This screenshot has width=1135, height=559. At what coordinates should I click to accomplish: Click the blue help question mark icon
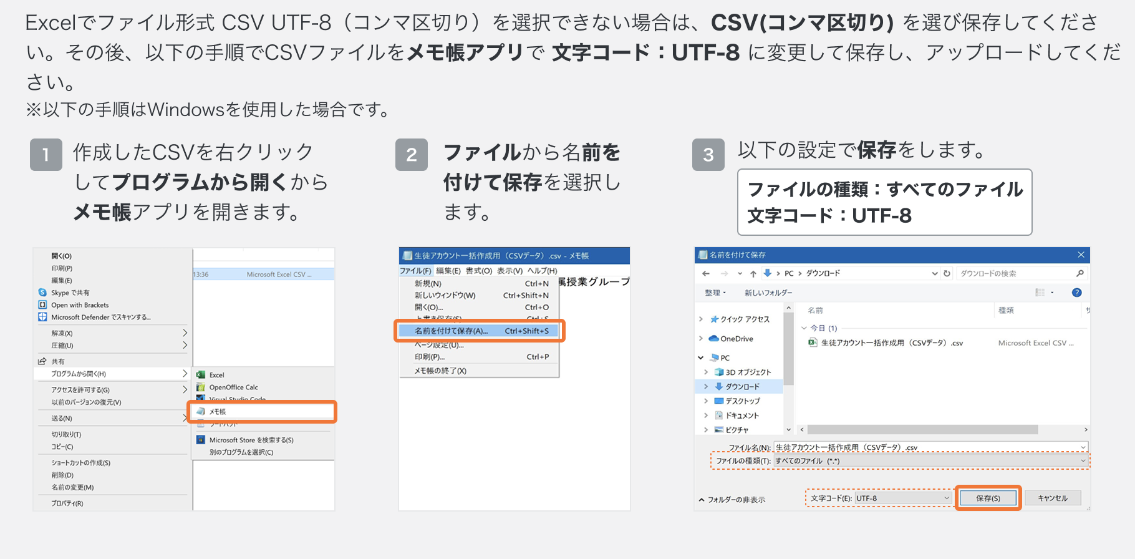(x=1076, y=293)
